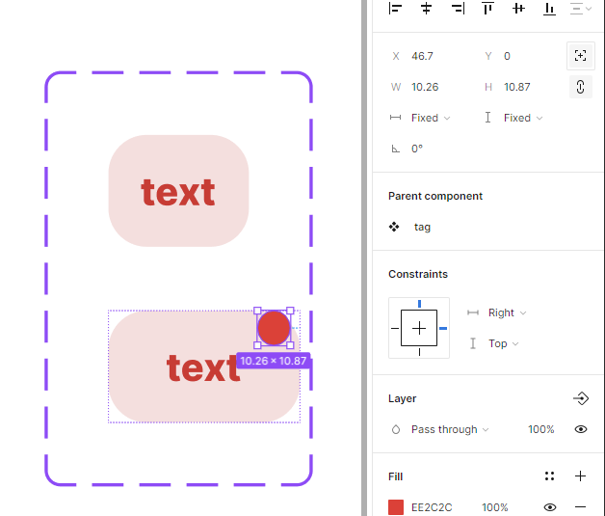Open Pass through blend mode dropdown
The image size is (605, 516).
pyautogui.click(x=450, y=429)
